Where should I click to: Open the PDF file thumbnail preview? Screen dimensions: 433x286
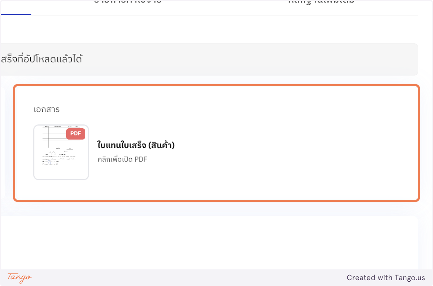(61, 152)
